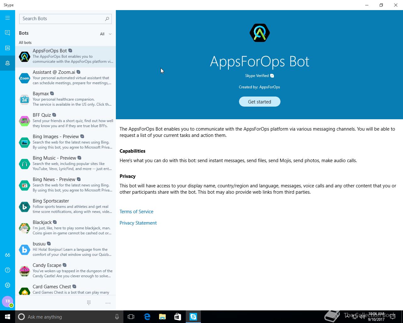Select the Blackjack bot title
The width and height of the screenshot is (403, 323).
pyautogui.click(x=42, y=222)
